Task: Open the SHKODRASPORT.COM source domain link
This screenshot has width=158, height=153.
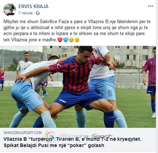Action: point(23,133)
